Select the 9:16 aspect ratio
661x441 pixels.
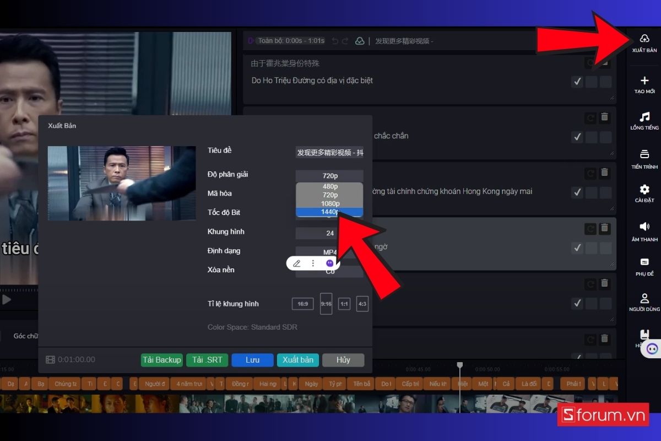326,304
